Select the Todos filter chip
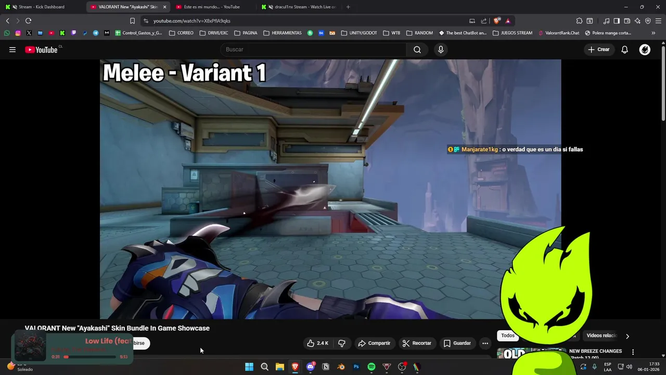Image resolution: width=666 pixels, height=375 pixels. point(507,336)
